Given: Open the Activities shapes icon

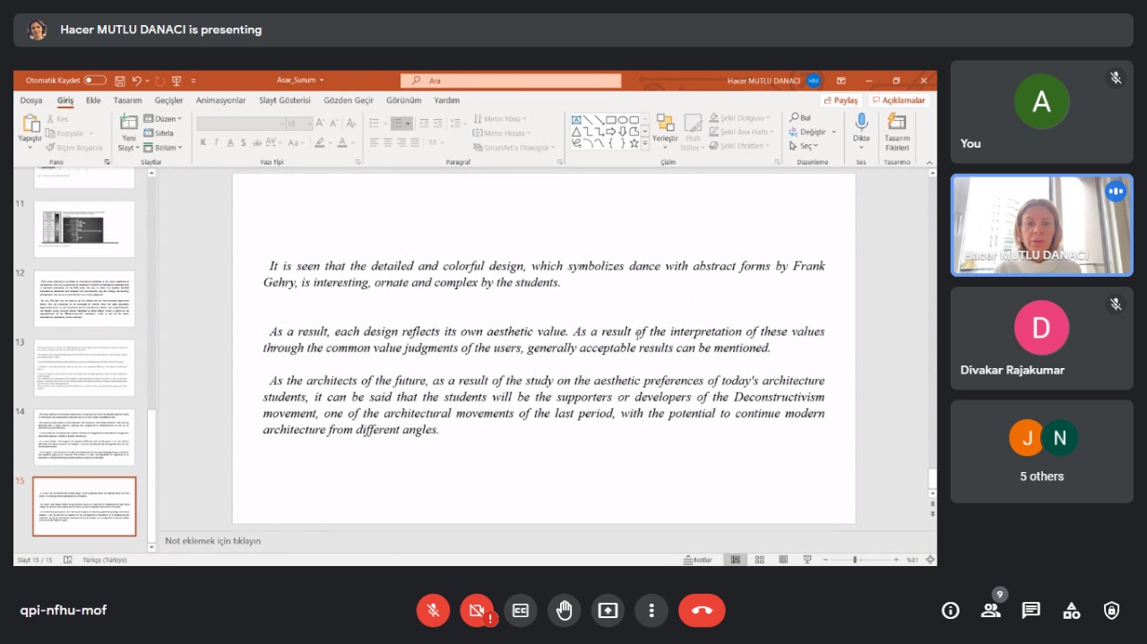Looking at the screenshot, I should (x=1072, y=610).
